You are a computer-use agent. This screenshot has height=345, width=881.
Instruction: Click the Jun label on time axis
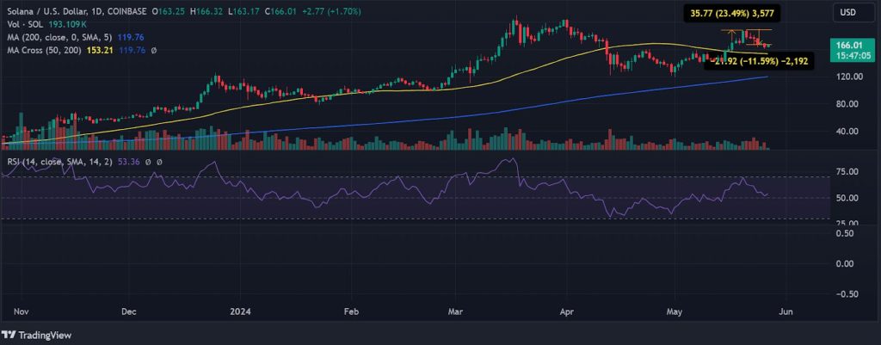pyautogui.click(x=786, y=311)
